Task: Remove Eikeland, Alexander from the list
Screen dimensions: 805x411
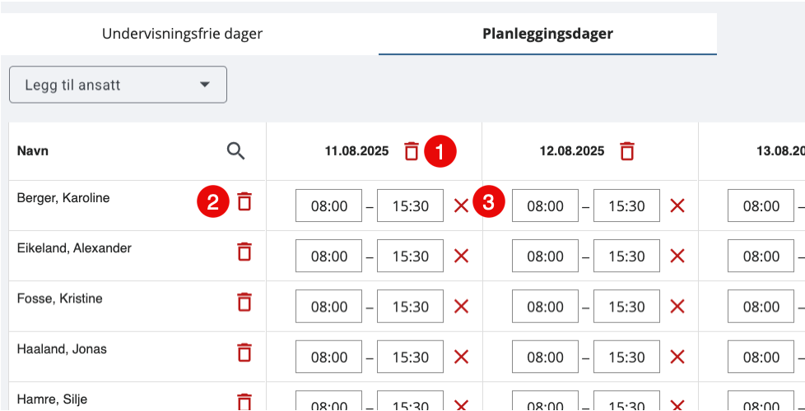Action: click(x=245, y=252)
